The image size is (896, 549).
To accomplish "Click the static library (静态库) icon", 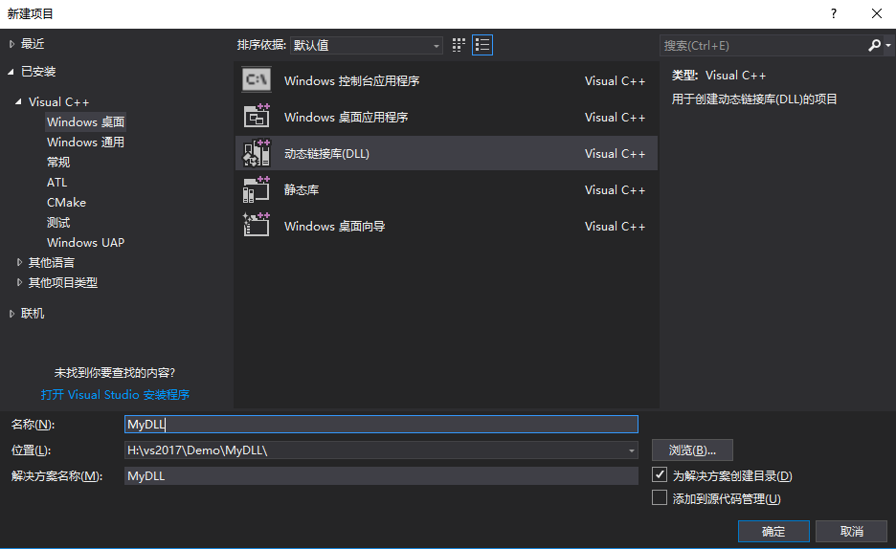I will [256, 189].
